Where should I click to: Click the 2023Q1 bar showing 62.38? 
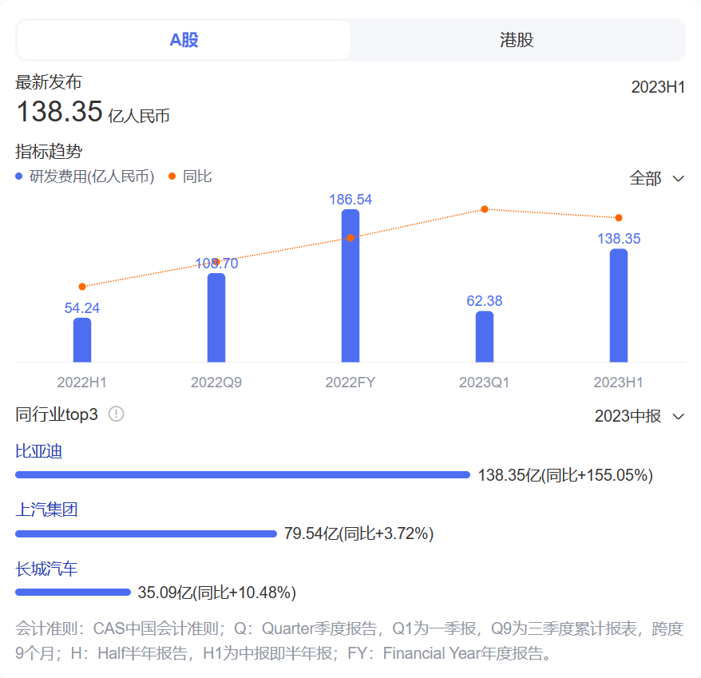485,337
